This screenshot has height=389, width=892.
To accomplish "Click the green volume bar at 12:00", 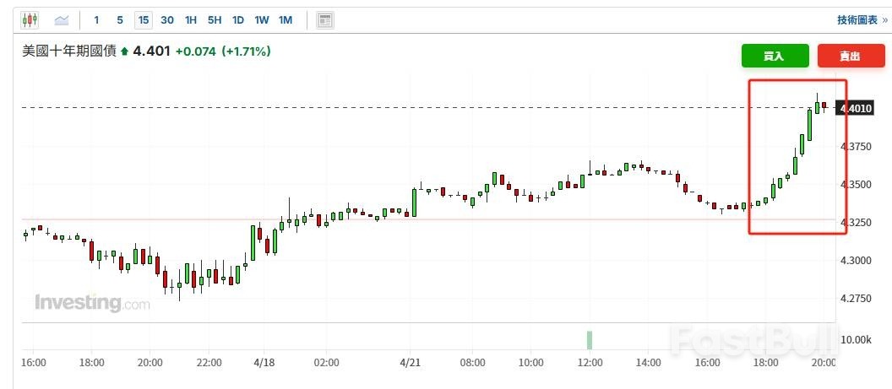I will [x=590, y=339].
